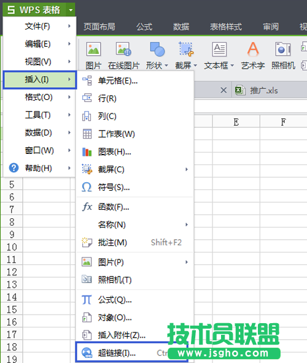
Task: Open the 格式(O) menu
Action: point(40,97)
